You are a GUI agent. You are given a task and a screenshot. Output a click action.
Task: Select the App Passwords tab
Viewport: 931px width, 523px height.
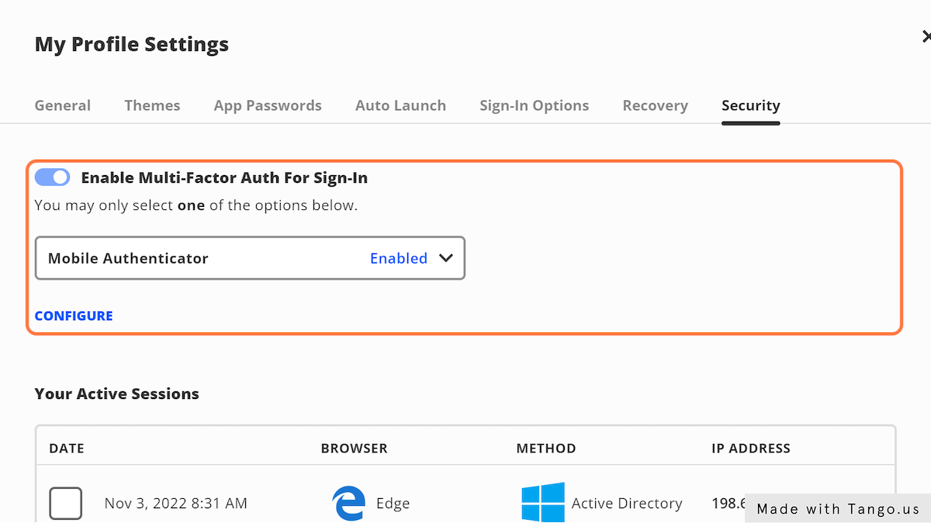coord(267,105)
